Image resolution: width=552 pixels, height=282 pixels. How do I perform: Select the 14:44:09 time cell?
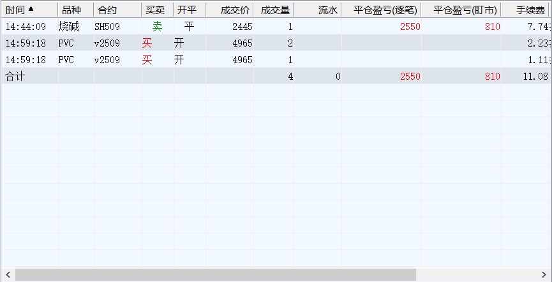(x=26, y=27)
